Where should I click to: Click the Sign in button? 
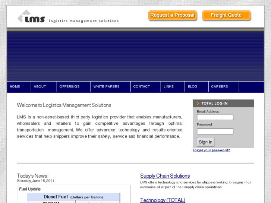point(205,142)
